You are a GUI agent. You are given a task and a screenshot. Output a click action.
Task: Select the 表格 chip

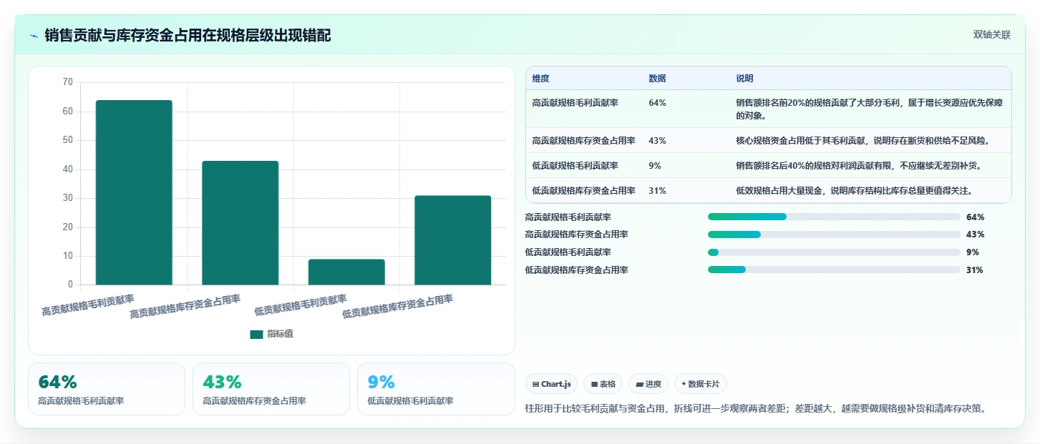[x=603, y=384]
